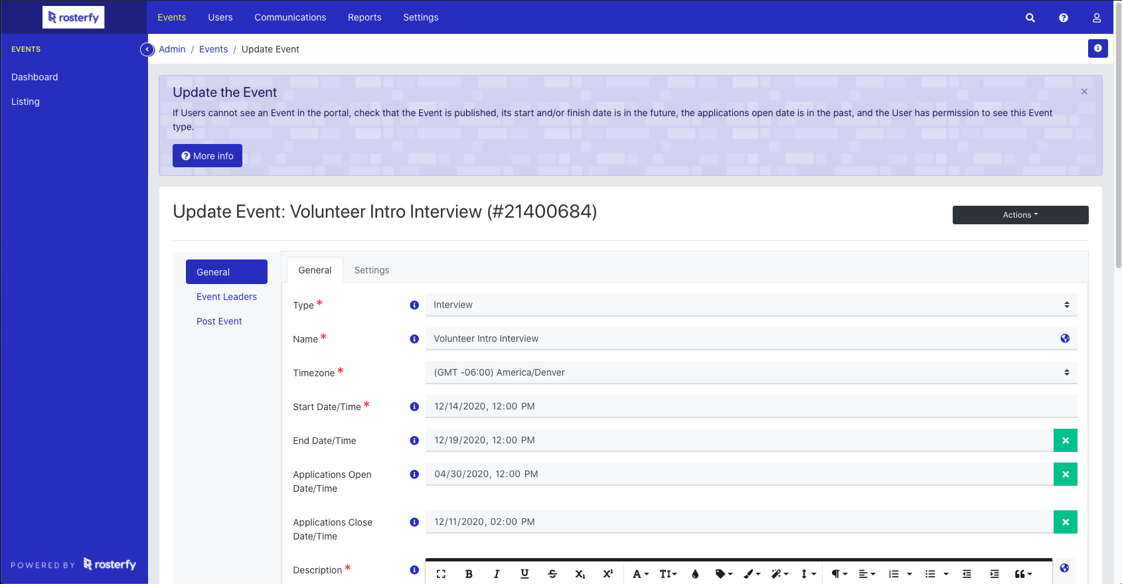Click the globe icon beside Description editor
The image size is (1122, 584).
[x=1064, y=568]
